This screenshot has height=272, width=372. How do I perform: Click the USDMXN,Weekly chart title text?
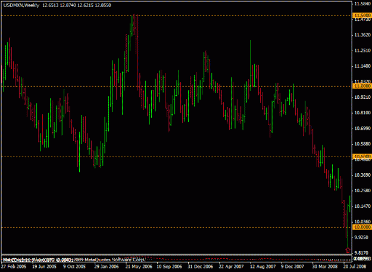tap(21, 5)
